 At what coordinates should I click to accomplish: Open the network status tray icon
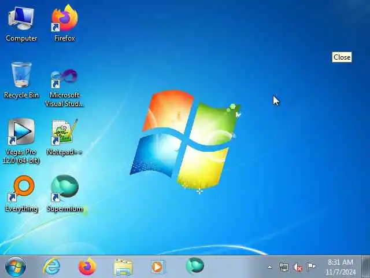(284, 268)
